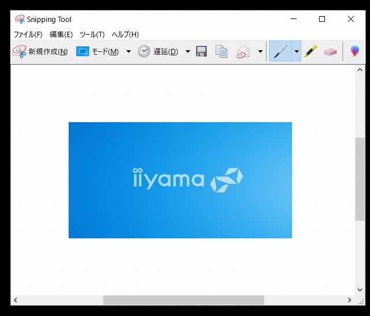This screenshot has height=316, width=370.
Task: Open Paint 3D editing icon
Action: point(355,51)
